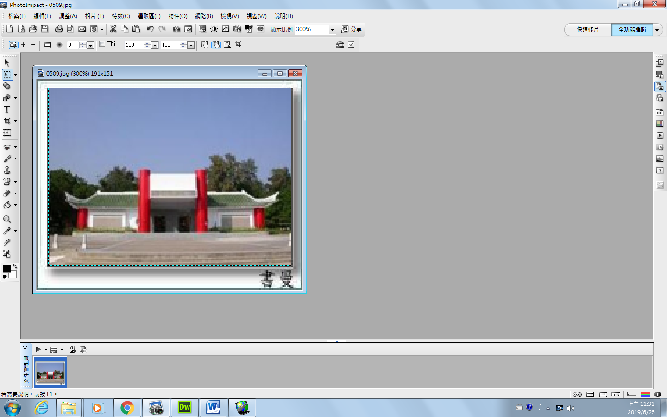Select the Text tool

pyautogui.click(x=7, y=109)
